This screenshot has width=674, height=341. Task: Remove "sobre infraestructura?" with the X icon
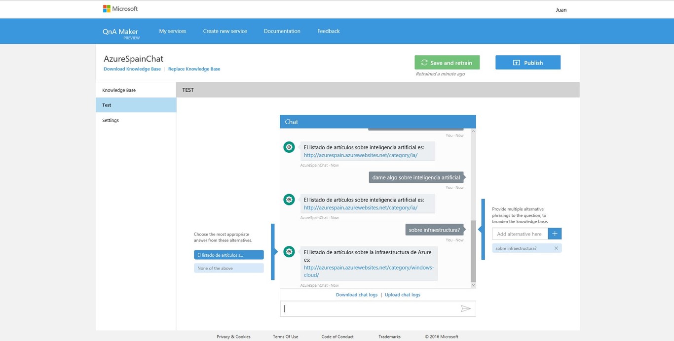(x=556, y=248)
